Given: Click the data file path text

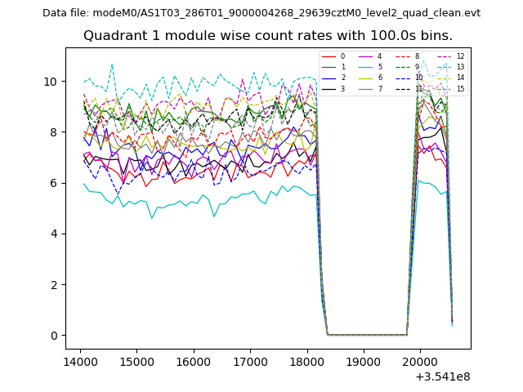Looking at the screenshot, I should pyautogui.click(x=261, y=13).
